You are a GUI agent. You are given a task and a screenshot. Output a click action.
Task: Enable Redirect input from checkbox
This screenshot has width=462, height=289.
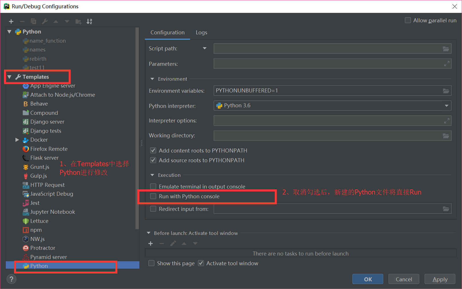(x=153, y=209)
